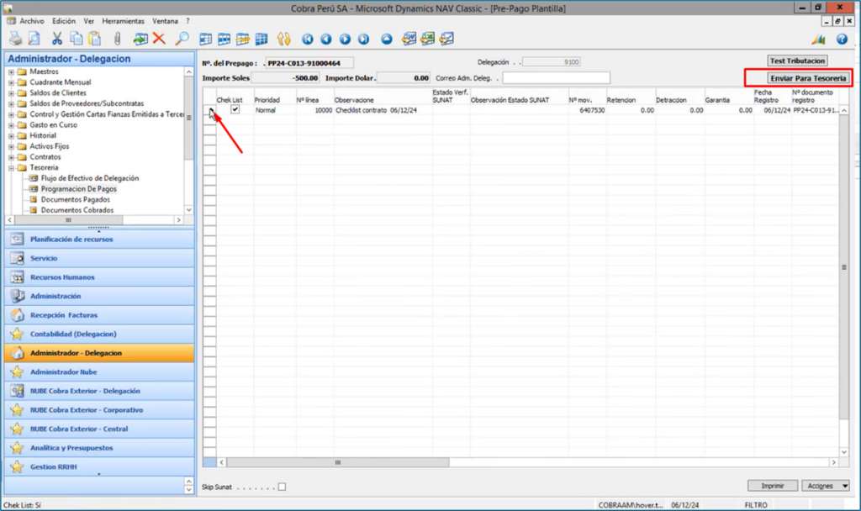The height and width of the screenshot is (511, 861).
Task: Click the Print toolbar icon
Action: (x=15, y=39)
